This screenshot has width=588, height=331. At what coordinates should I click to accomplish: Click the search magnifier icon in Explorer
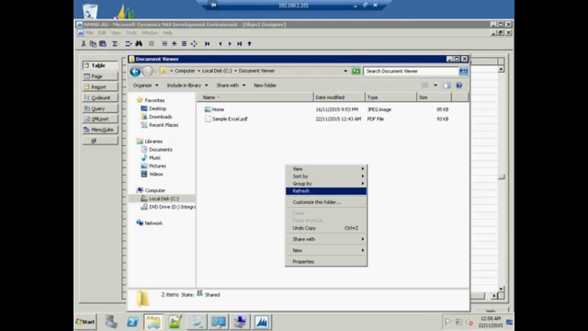463,71
